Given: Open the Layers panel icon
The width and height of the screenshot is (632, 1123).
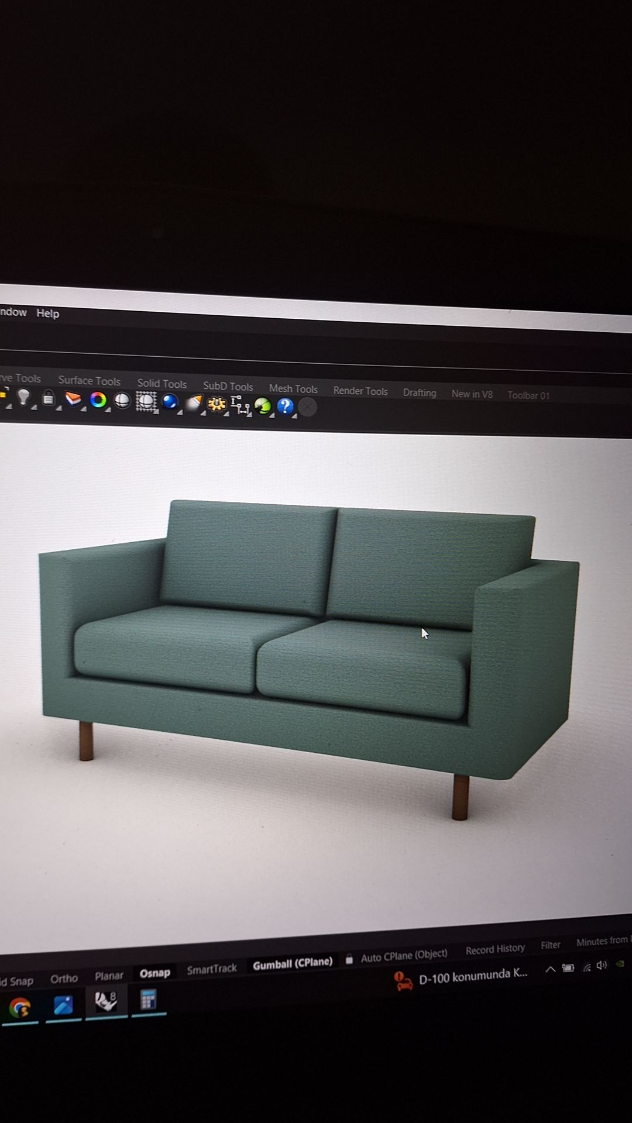Looking at the screenshot, I should pos(73,399).
